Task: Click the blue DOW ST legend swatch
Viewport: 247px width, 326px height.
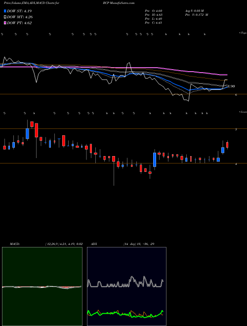Action: tap(5, 11)
